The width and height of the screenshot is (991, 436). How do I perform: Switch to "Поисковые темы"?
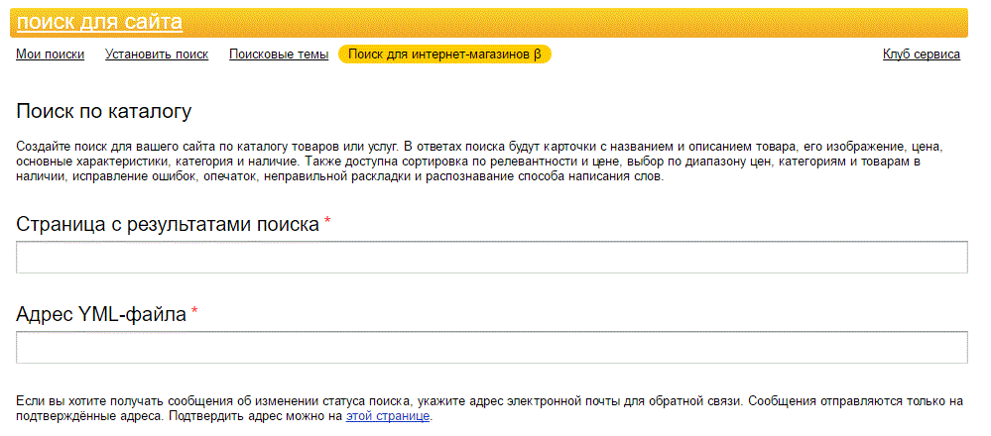click(279, 54)
